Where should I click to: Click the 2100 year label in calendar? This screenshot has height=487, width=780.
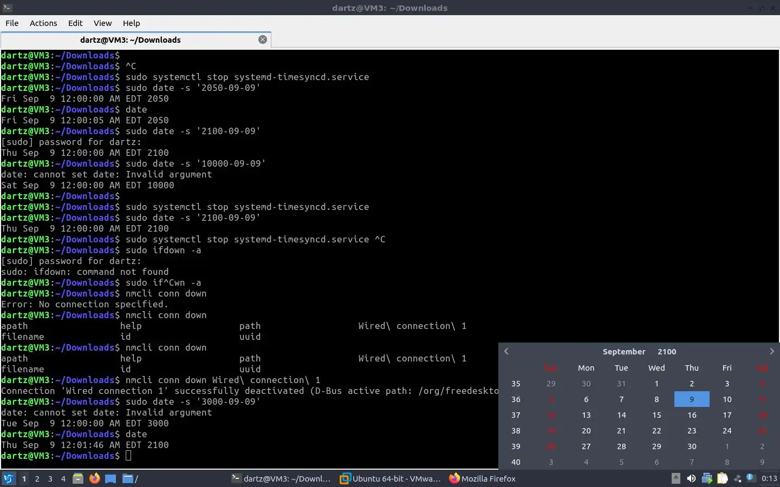[x=667, y=352]
